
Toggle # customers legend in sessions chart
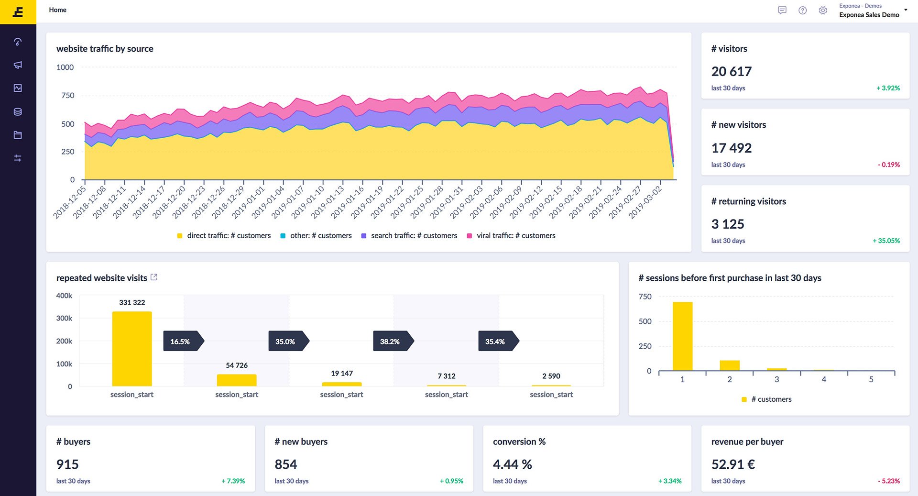[766, 399]
